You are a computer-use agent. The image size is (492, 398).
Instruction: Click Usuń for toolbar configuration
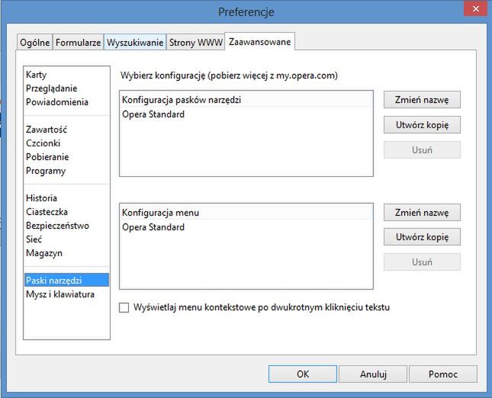[422, 150]
